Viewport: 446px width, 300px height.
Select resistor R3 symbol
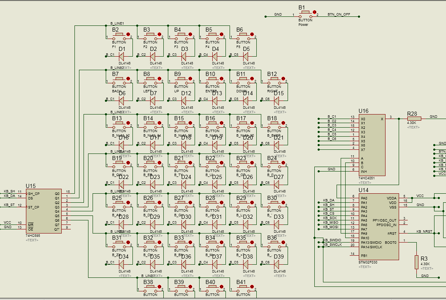(416, 262)
